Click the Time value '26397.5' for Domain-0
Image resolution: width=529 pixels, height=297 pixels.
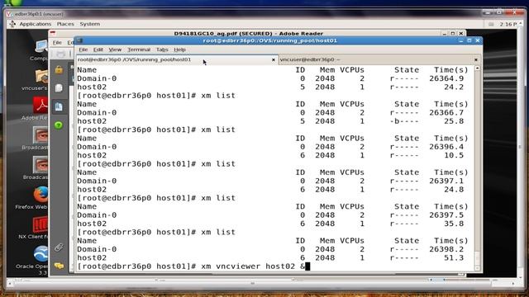click(x=446, y=215)
